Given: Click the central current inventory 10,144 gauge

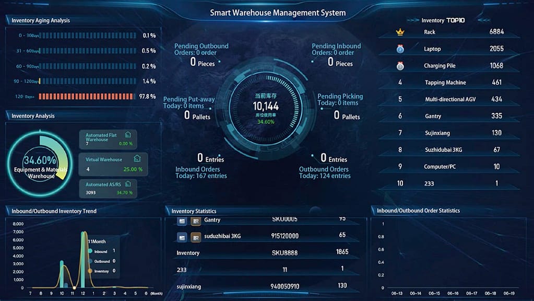Looking at the screenshot, I should click(266, 105).
